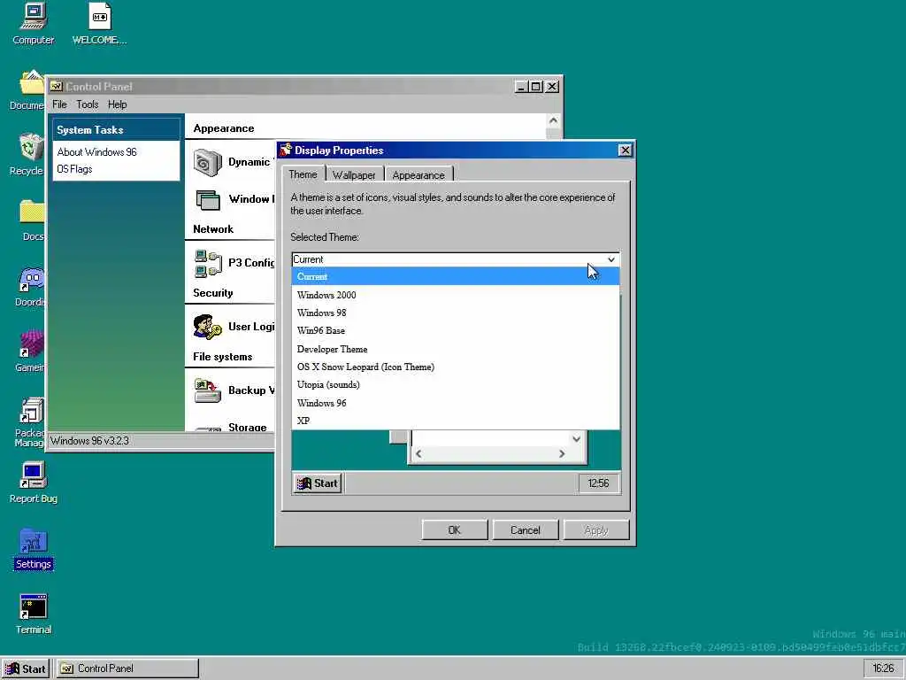This screenshot has width=906, height=680.
Task: Click OK in Display Properties
Action: click(x=455, y=530)
